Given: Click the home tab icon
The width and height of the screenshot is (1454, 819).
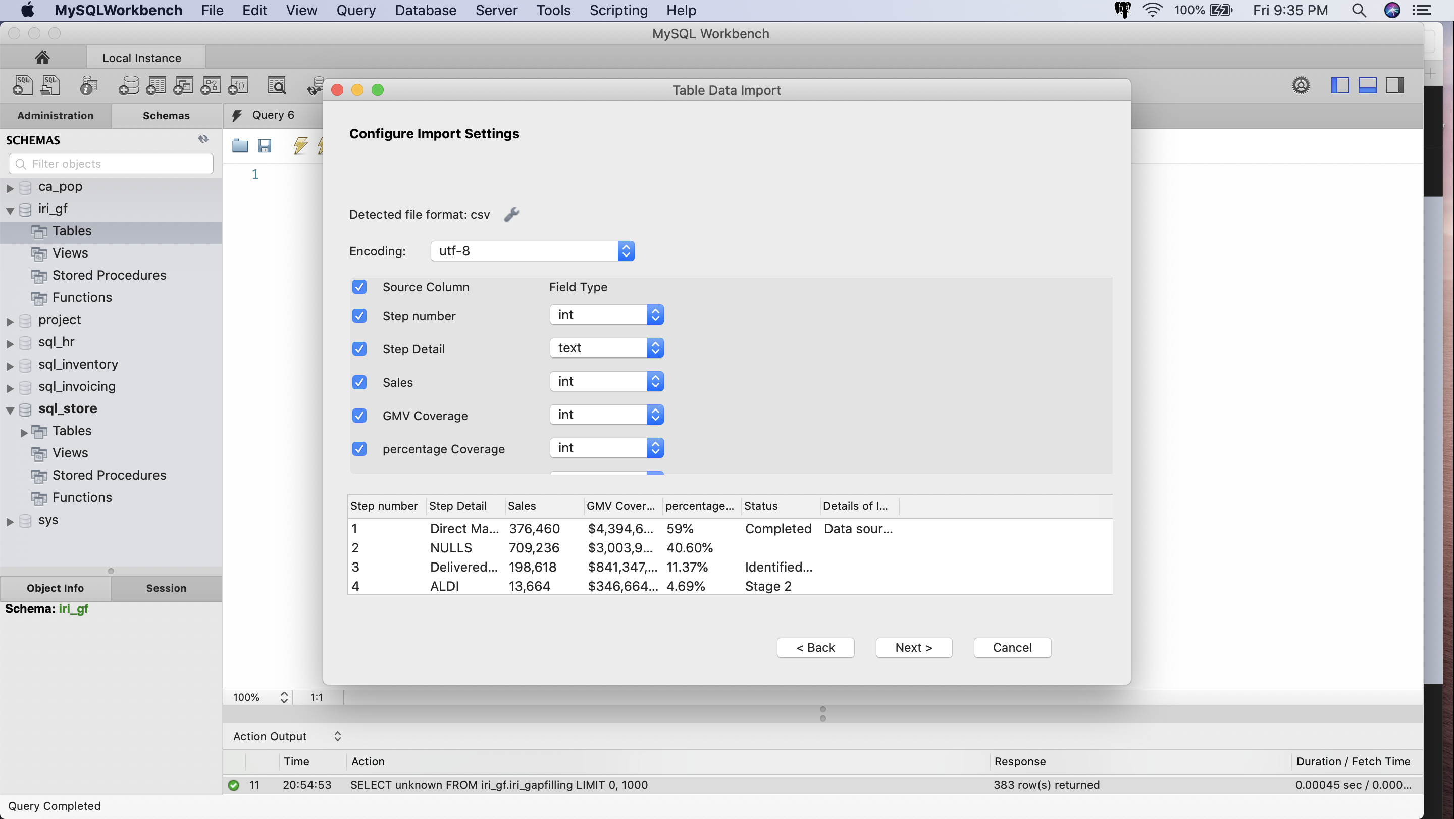Looking at the screenshot, I should (x=42, y=58).
